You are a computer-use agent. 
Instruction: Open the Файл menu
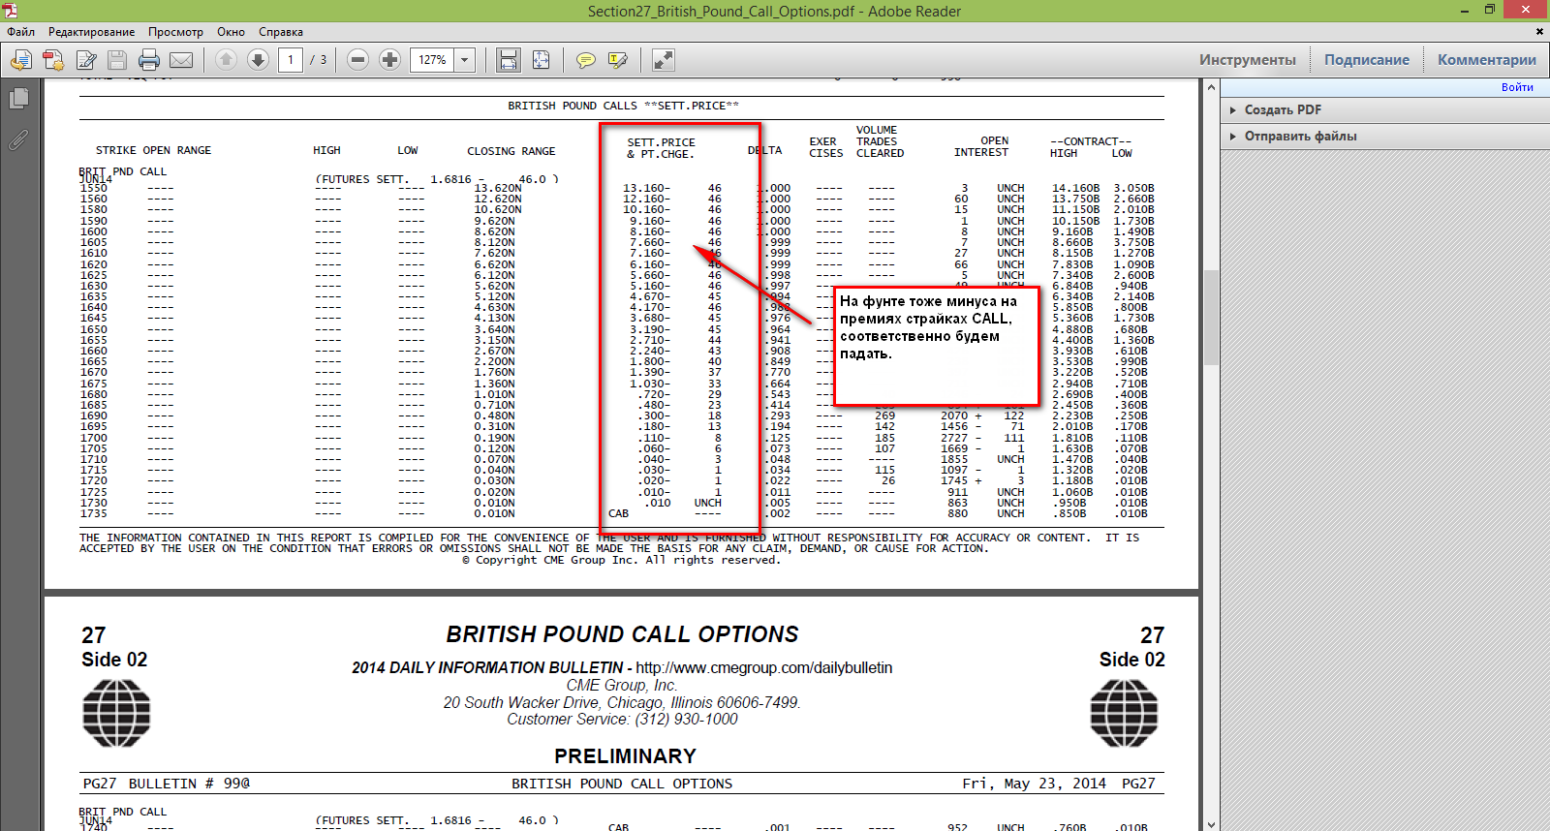pyautogui.click(x=21, y=32)
